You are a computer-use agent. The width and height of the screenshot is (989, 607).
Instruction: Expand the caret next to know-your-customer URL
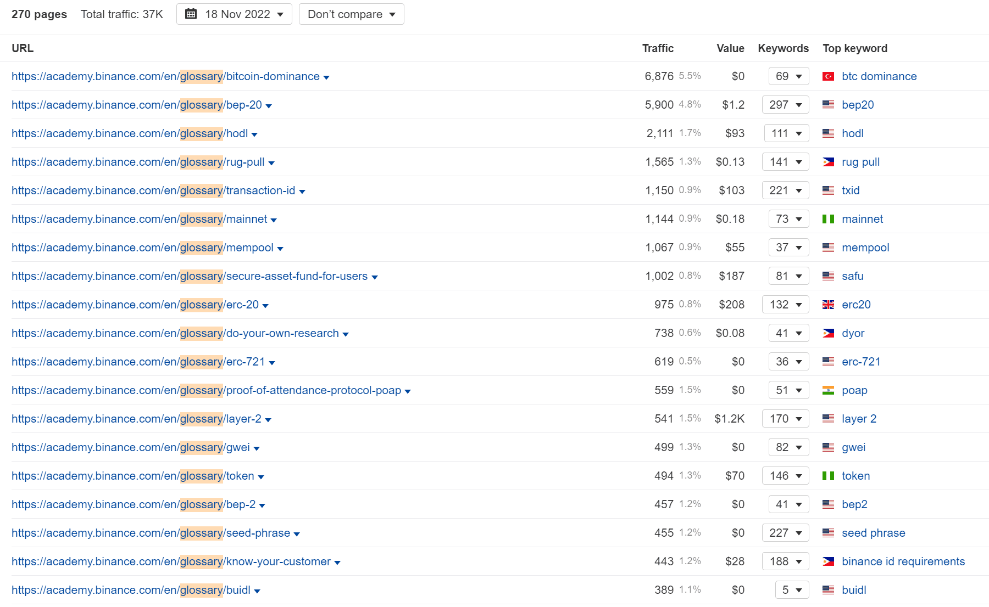337,563
